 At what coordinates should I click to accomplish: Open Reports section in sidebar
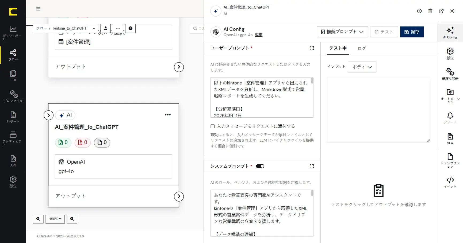click(x=13, y=117)
